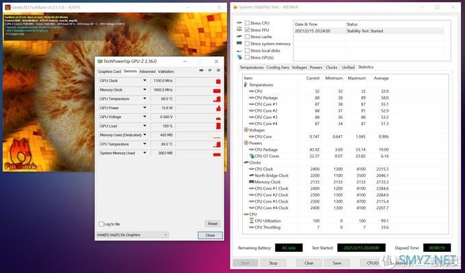Open the GPU Load sensor dropdown

(145, 126)
